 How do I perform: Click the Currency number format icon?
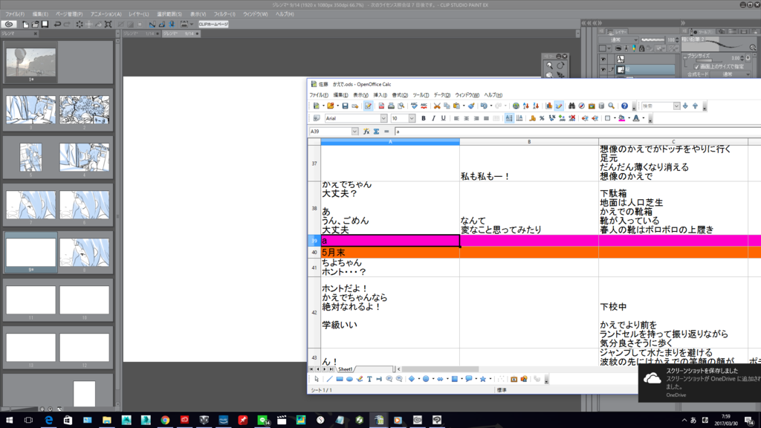[x=532, y=118]
